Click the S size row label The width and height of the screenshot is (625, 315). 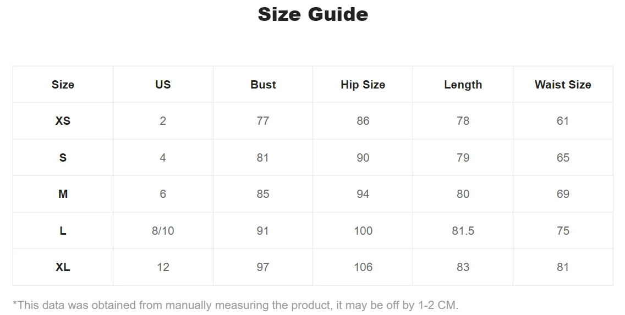click(x=63, y=158)
